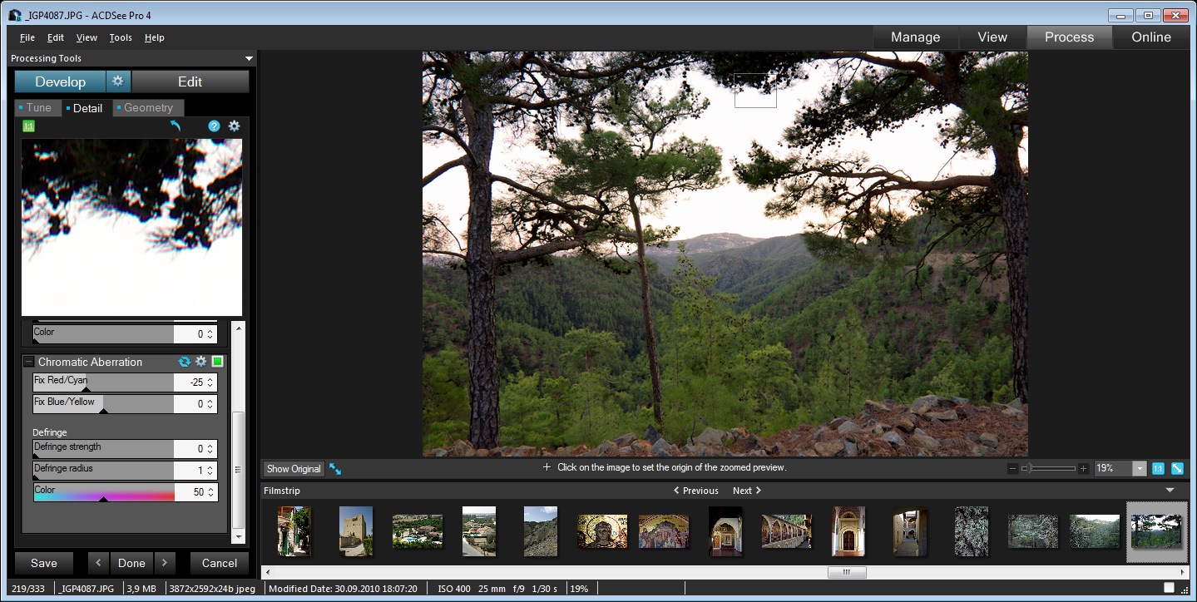This screenshot has height=602, width=1197.
Task: Click full screen arrows beside Show Original
Action: [x=335, y=469]
